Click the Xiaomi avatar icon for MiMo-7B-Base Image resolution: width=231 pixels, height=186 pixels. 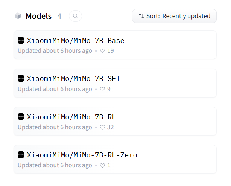[21, 40]
